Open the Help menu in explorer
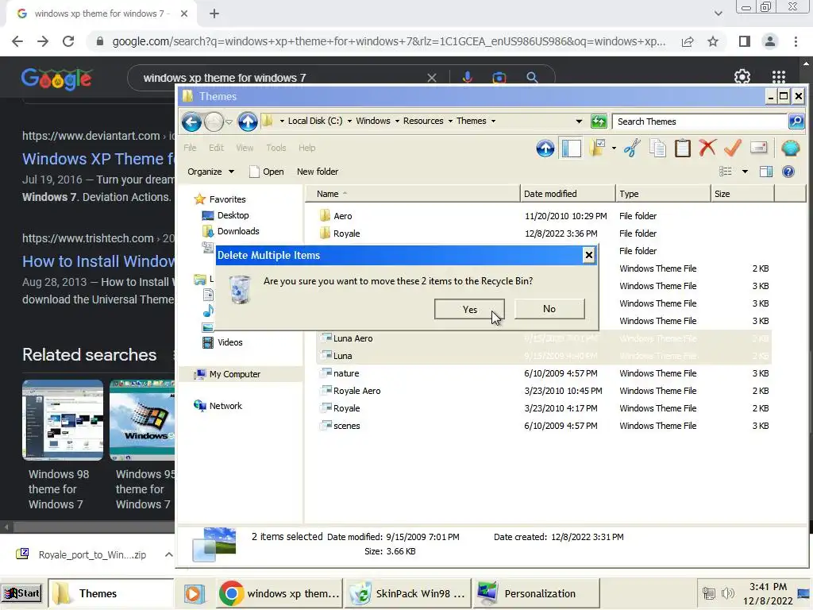Image resolution: width=813 pixels, height=610 pixels. coord(307,148)
